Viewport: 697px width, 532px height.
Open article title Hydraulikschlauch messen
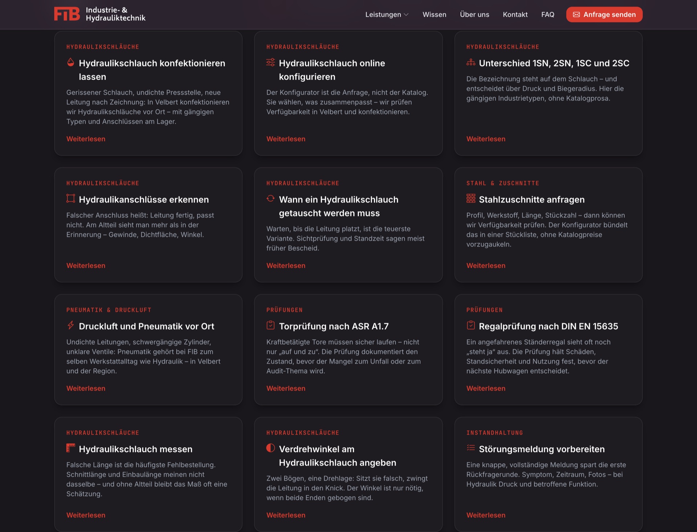(x=135, y=449)
